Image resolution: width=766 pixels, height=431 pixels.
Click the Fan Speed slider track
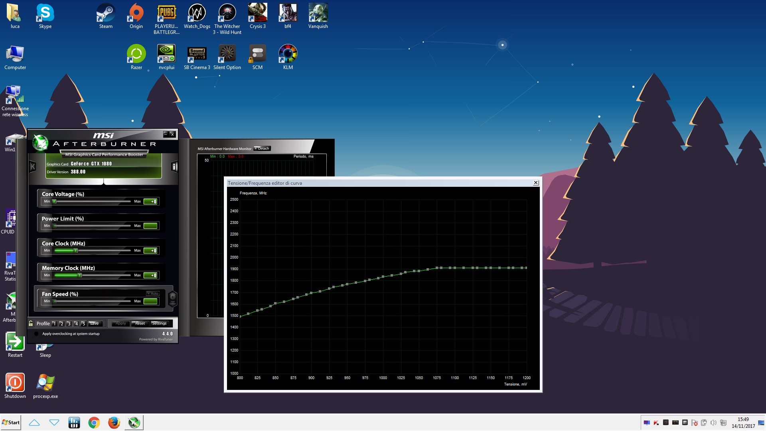tap(92, 301)
